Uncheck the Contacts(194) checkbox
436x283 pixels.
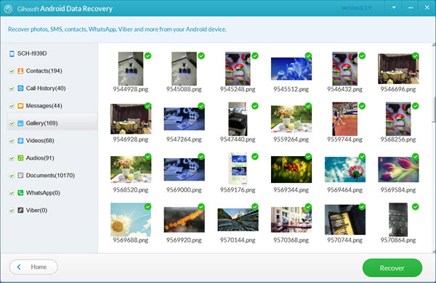[12, 71]
